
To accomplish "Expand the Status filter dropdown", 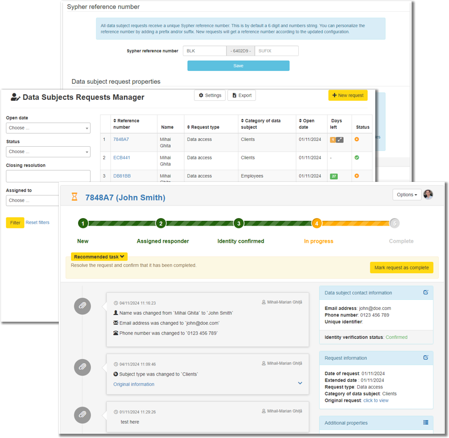I will pyautogui.click(x=48, y=152).
